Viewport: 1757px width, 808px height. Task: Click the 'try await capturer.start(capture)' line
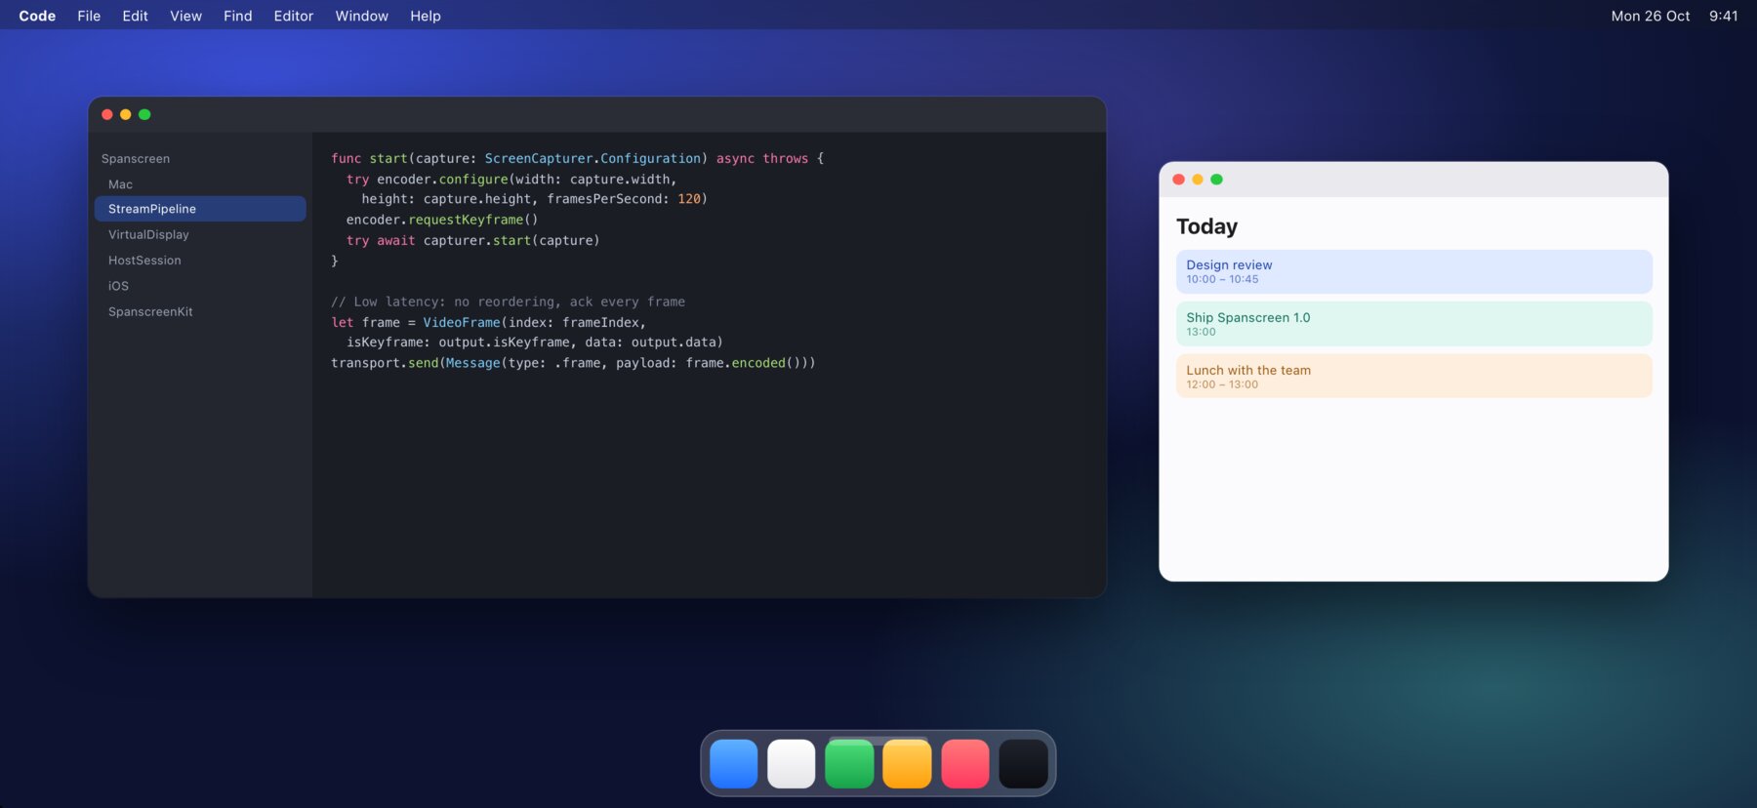coord(472,240)
